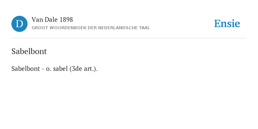Click the letter "E" of the Ensie logo
Viewport: 258px width, 129px height.
(x=217, y=24)
